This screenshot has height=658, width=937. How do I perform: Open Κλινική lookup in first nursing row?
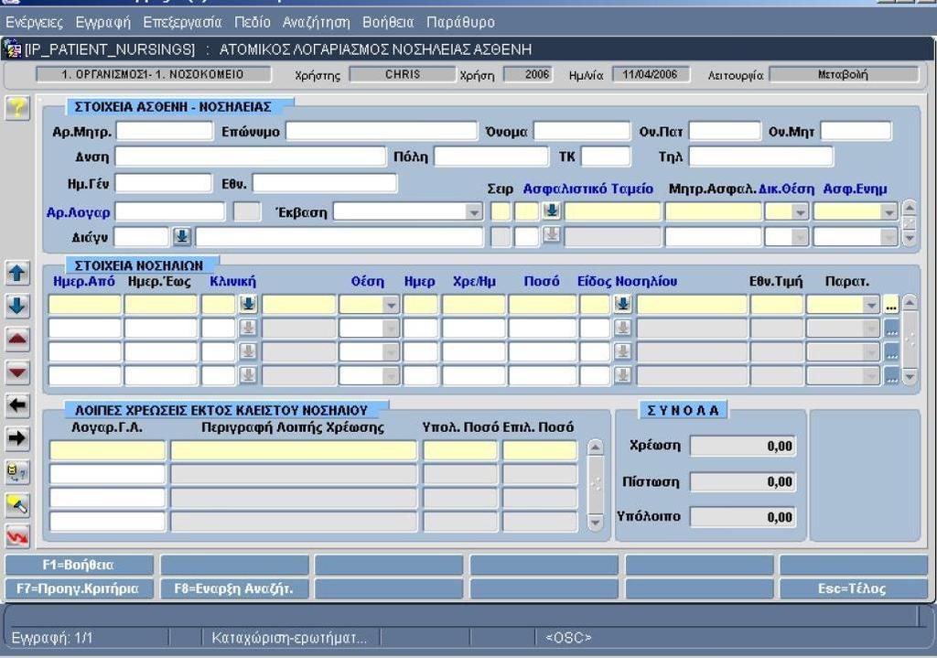248,304
